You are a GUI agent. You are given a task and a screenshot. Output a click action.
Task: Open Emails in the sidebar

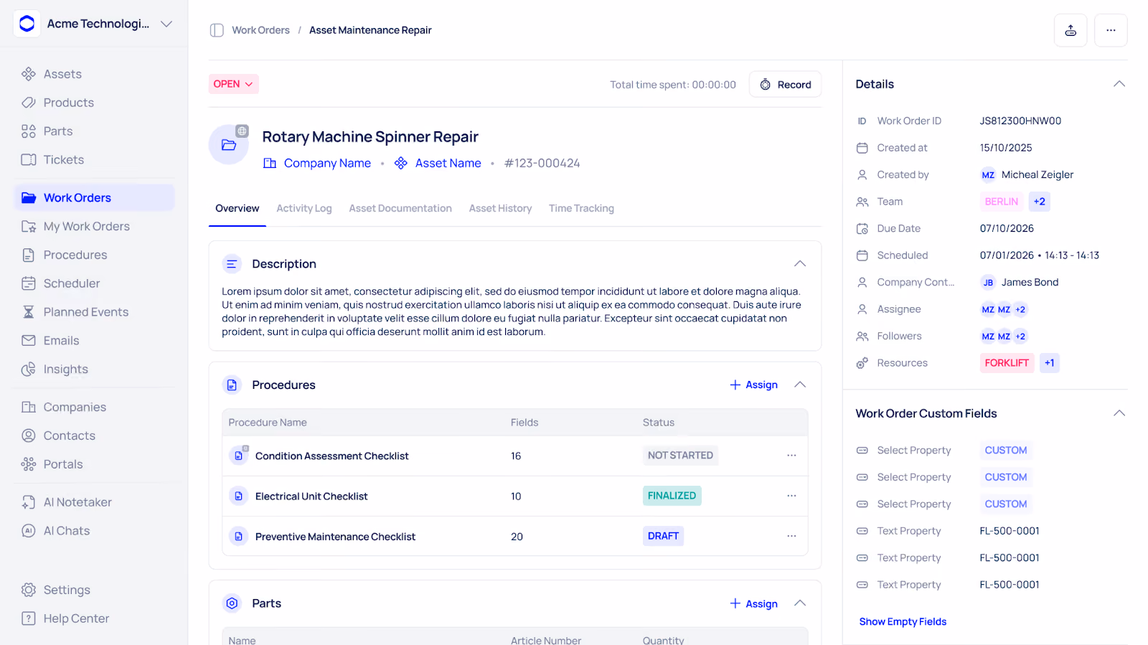94,341
